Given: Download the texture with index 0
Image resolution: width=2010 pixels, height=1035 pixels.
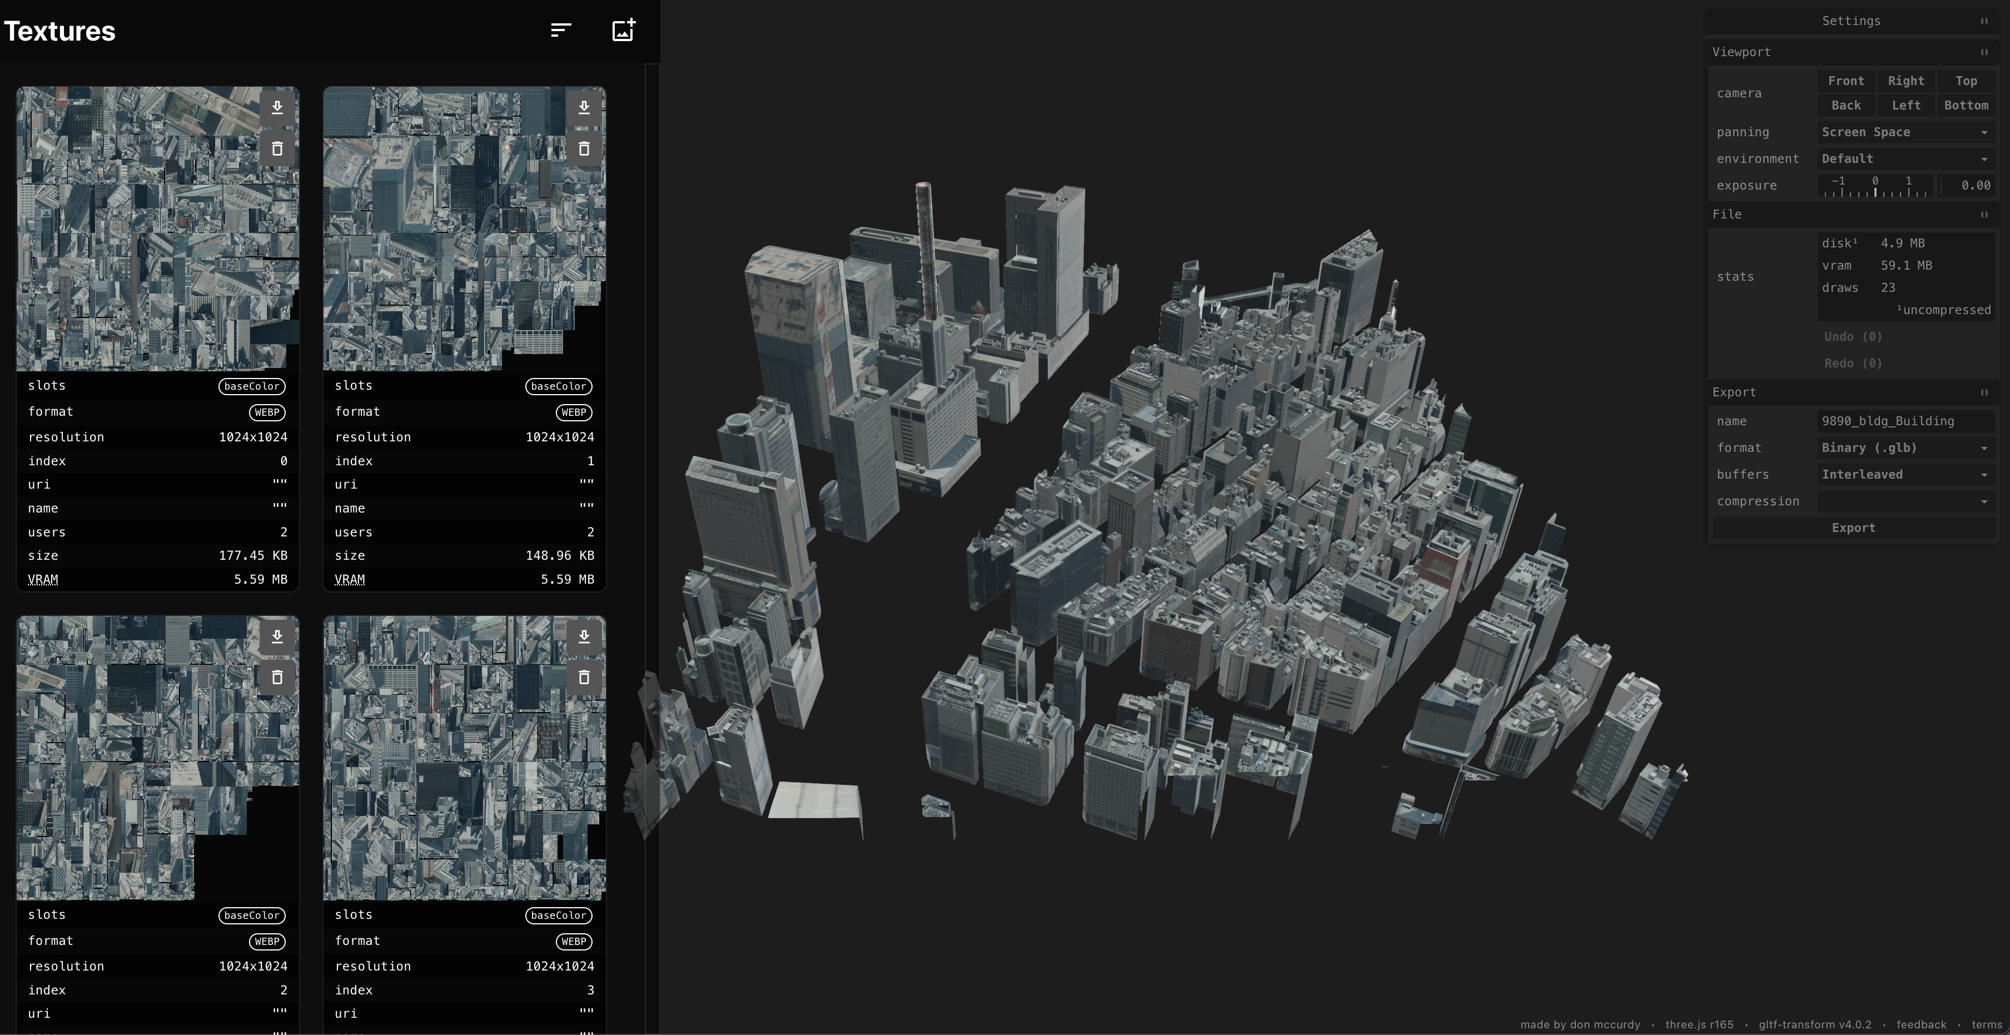Looking at the screenshot, I should click(x=277, y=108).
